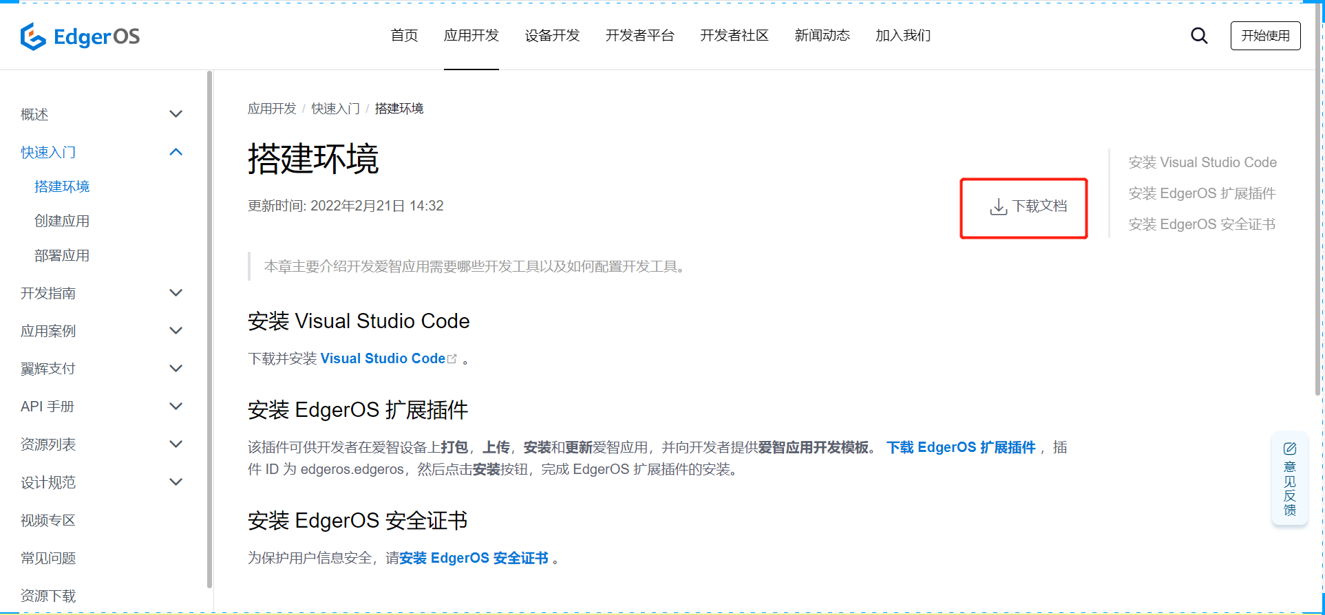
Task: Expand the 资源列表 chevron
Action: 176,444
